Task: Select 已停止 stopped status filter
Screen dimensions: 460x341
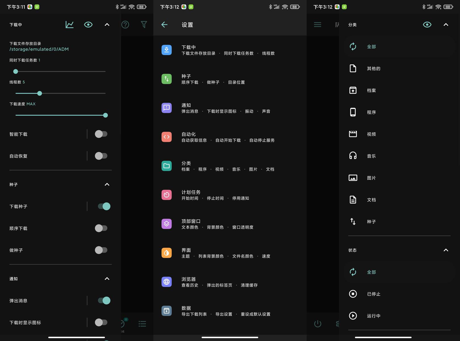Action: (x=373, y=294)
